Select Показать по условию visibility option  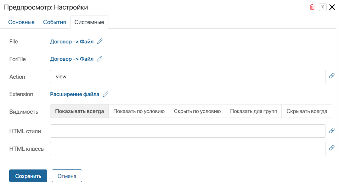click(139, 111)
